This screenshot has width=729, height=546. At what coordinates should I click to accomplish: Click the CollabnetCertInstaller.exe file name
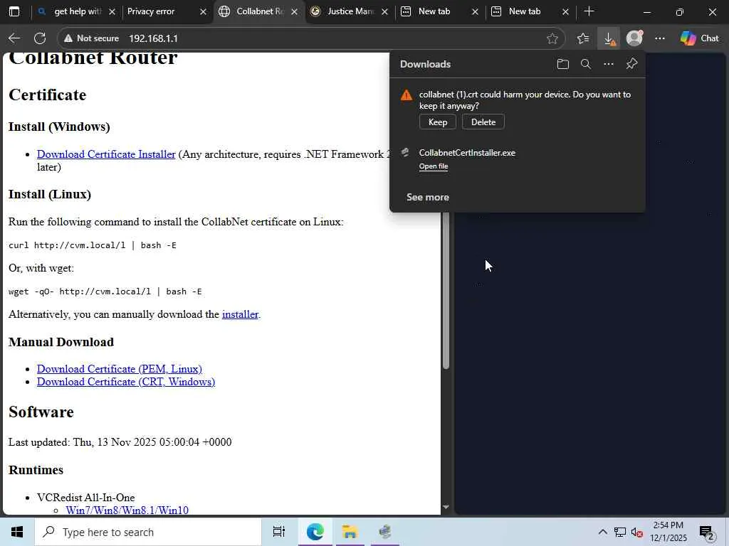pos(467,153)
